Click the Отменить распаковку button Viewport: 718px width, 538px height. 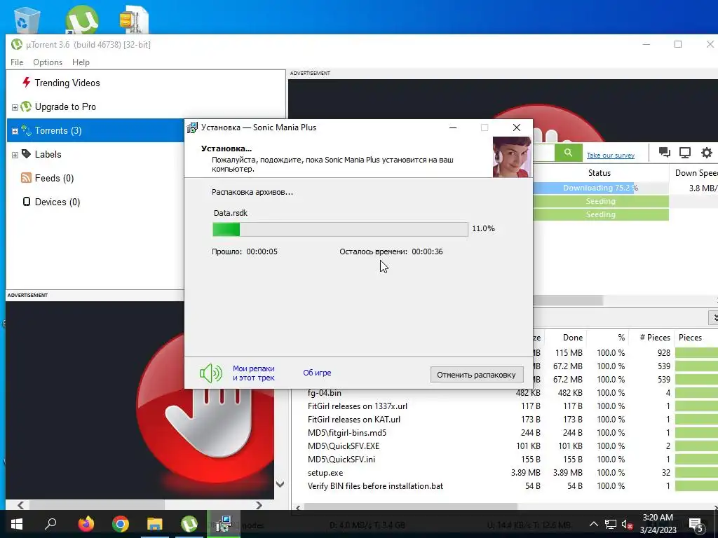(x=477, y=375)
